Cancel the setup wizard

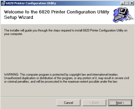pyautogui.click(x=69, y=103)
